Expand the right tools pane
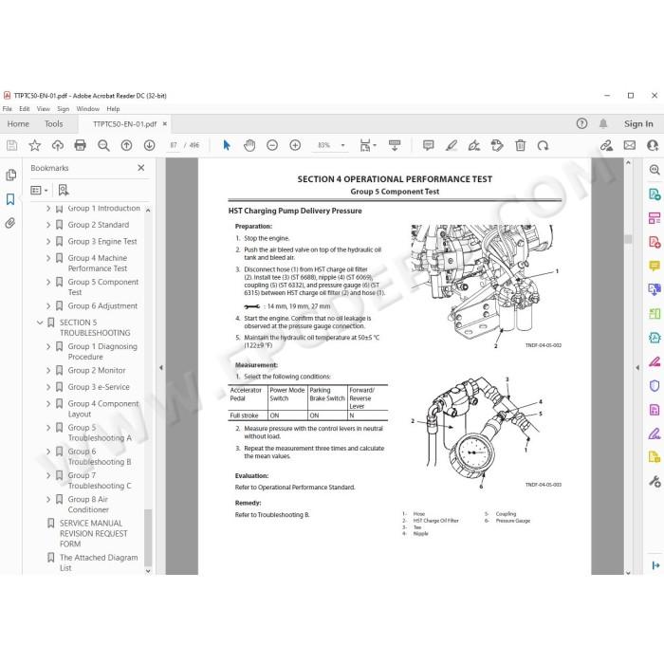This screenshot has width=664, height=664. (x=655, y=565)
